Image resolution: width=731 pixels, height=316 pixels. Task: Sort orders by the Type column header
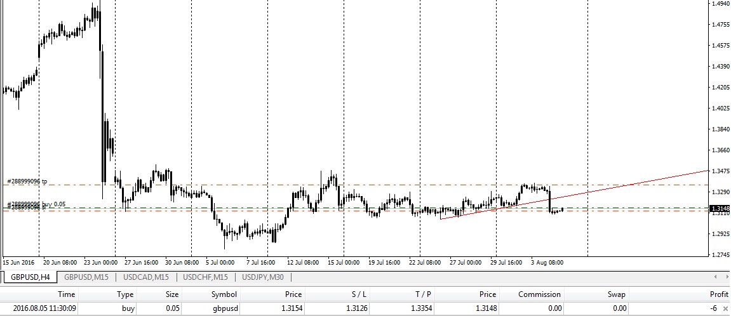[x=125, y=294]
